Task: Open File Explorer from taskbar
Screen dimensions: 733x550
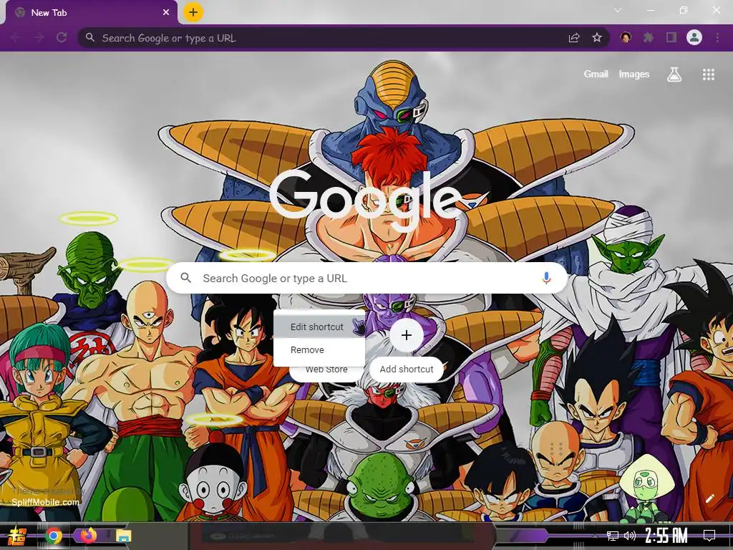Action: 123,536
